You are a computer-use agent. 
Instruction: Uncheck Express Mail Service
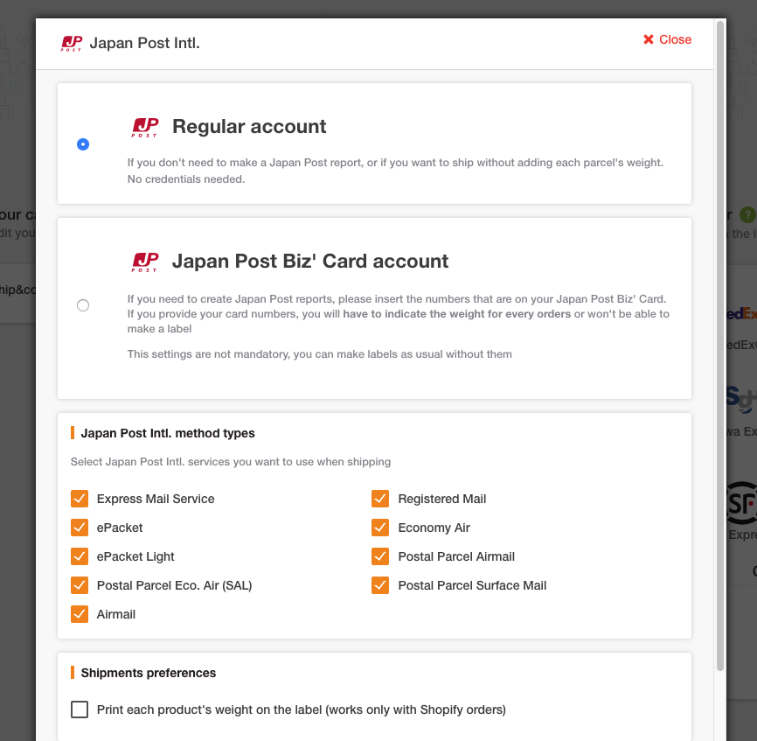(80, 499)
